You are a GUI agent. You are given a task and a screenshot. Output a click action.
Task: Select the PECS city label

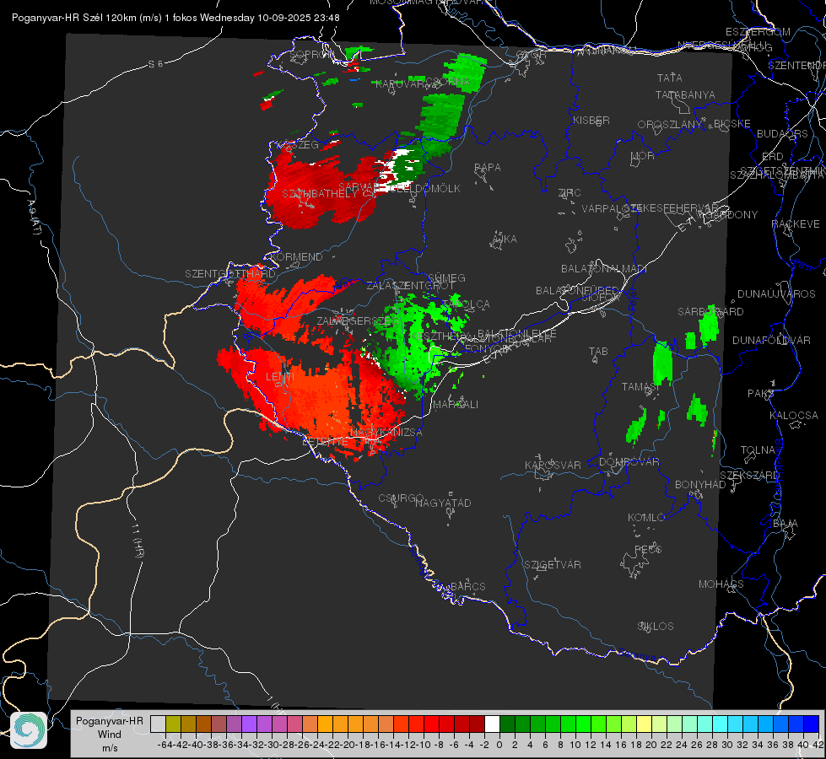pos(648,549)
